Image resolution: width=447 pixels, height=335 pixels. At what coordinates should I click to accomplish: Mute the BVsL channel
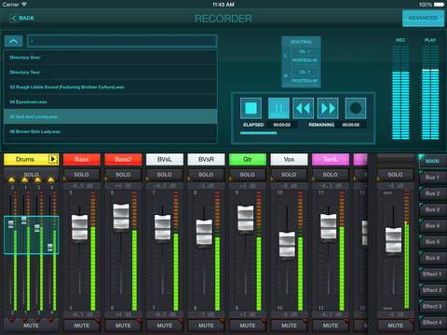(164, 326)
